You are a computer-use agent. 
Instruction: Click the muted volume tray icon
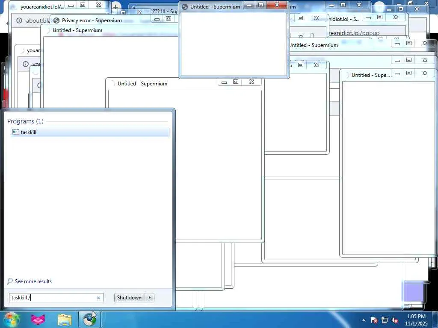click(395, 320)
